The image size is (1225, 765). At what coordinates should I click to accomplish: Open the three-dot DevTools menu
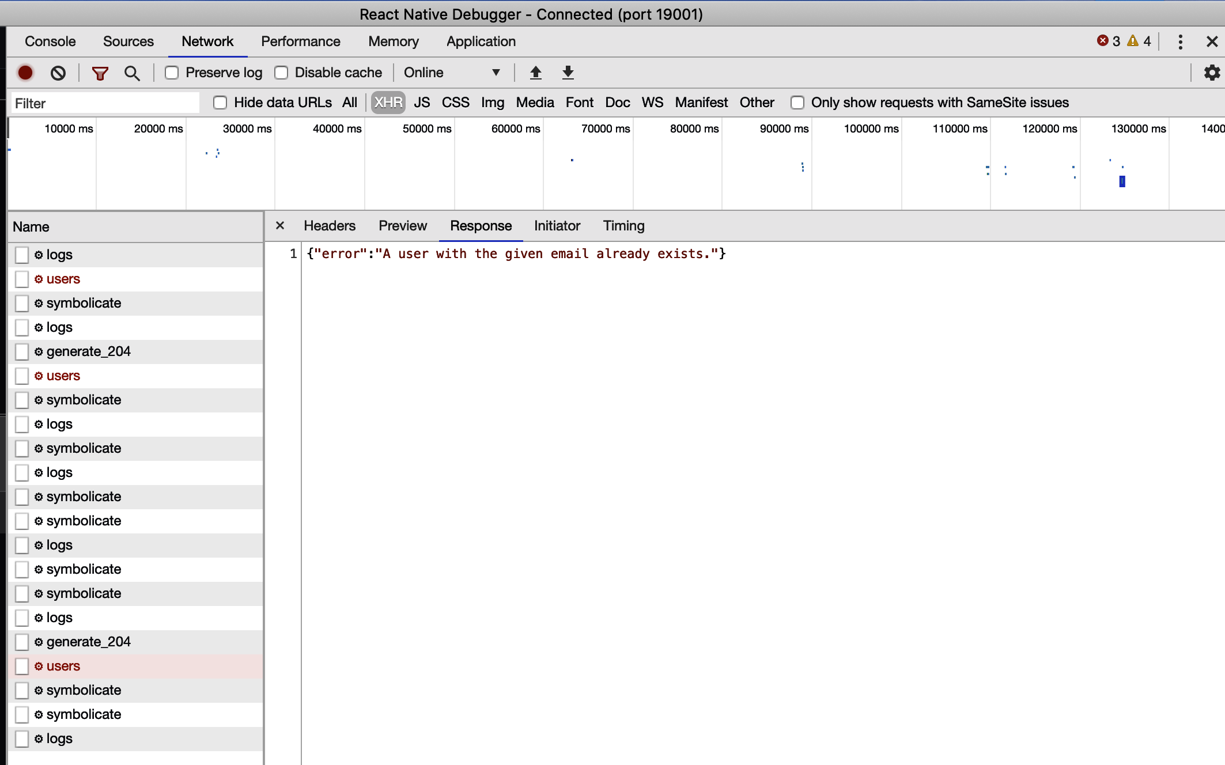point(1180,41)
